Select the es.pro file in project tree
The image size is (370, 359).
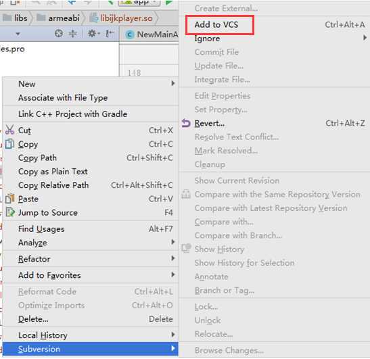[12, 49]
